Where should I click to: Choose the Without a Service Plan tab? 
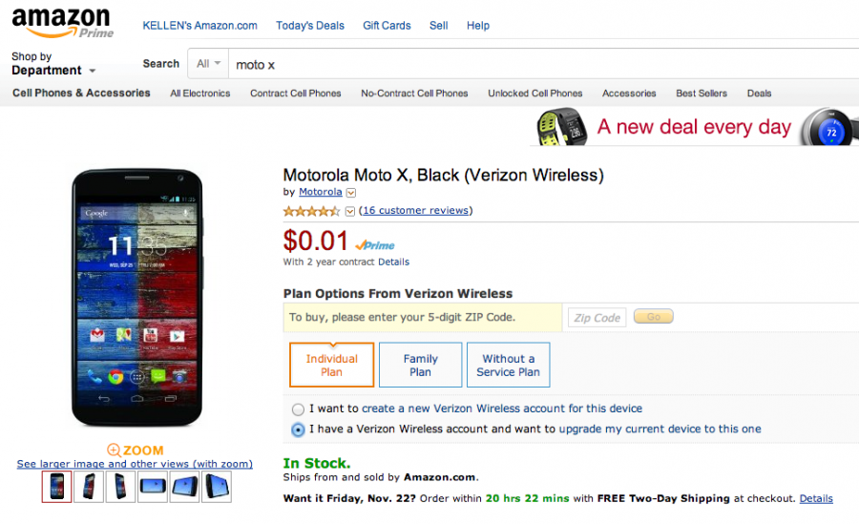(x=508, y=366)
